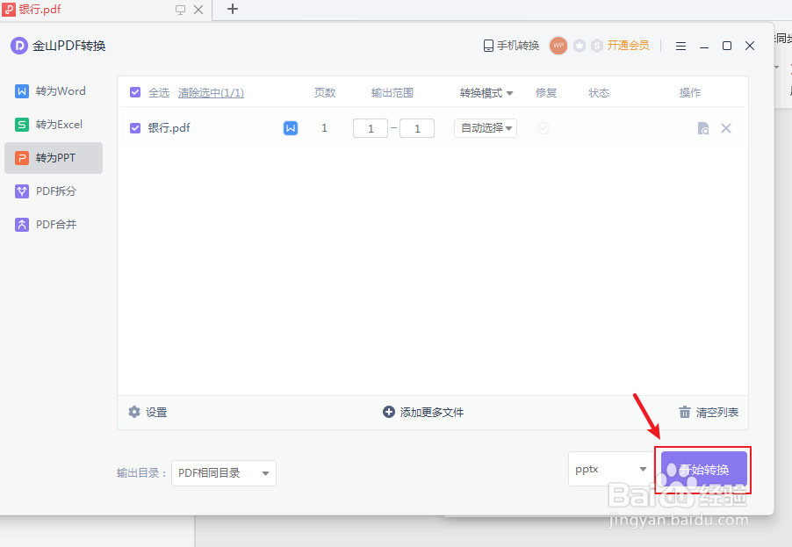The image size is (792, 547).
Task: Toggle the 全选 checkbox
Action: (135, 92)
